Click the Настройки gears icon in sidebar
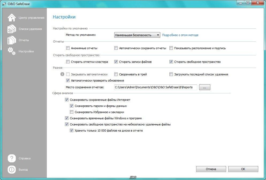This screenshot has width=266, height=180. tap(12, 51)
